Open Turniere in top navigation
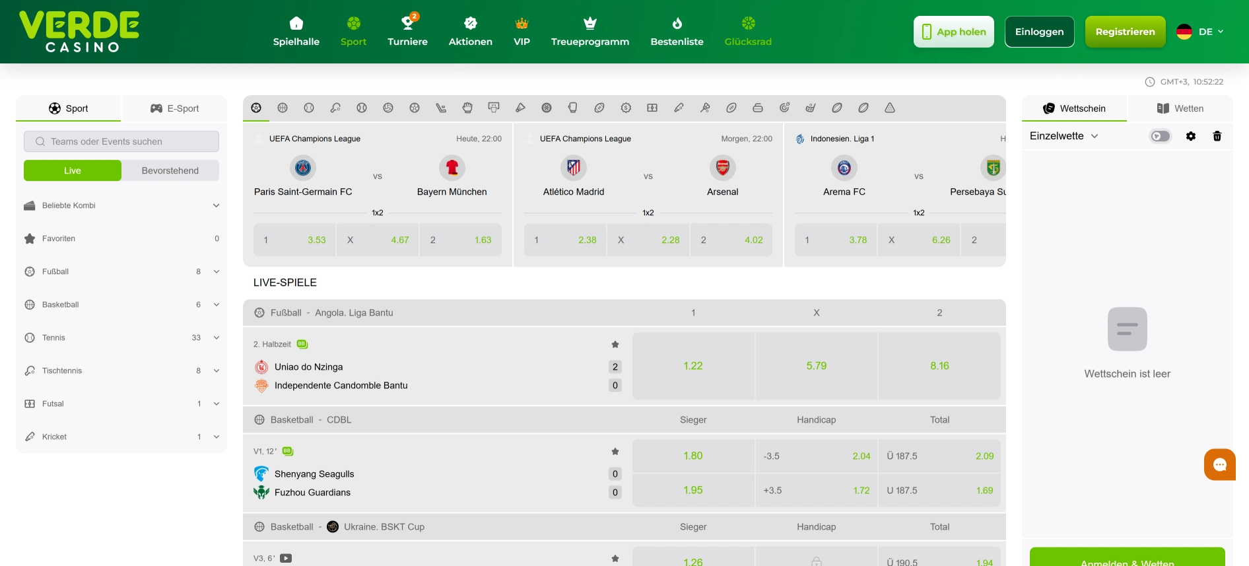Viewport: 1249px width, 566px height. point(407,32)
